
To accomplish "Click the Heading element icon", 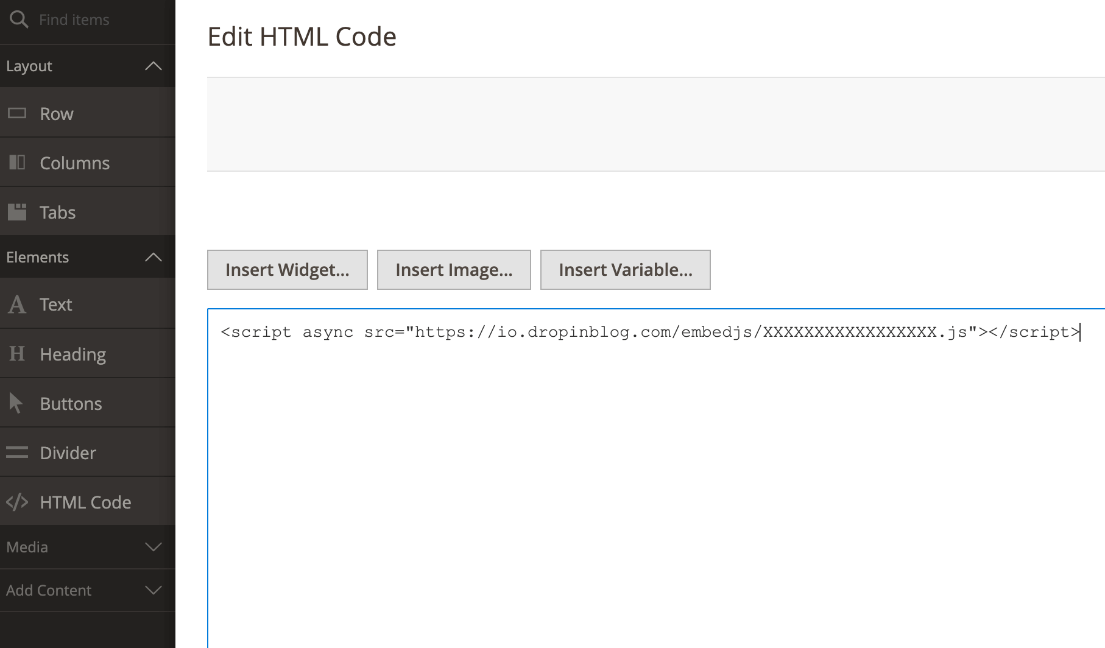I will [16, 354].
